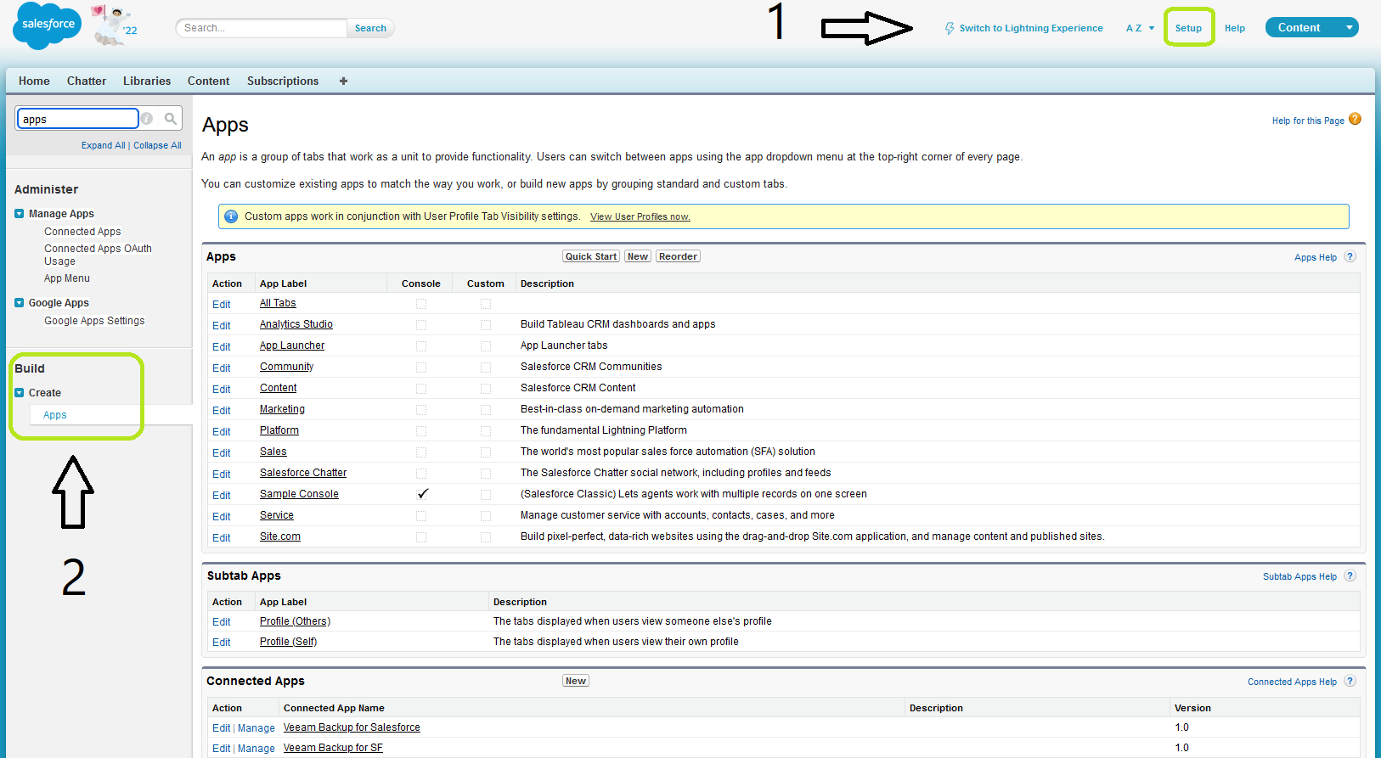Toggle Console checkbox for Service row
The width and height of the screenshot is (1381, 758).
(x=421, y=516)
